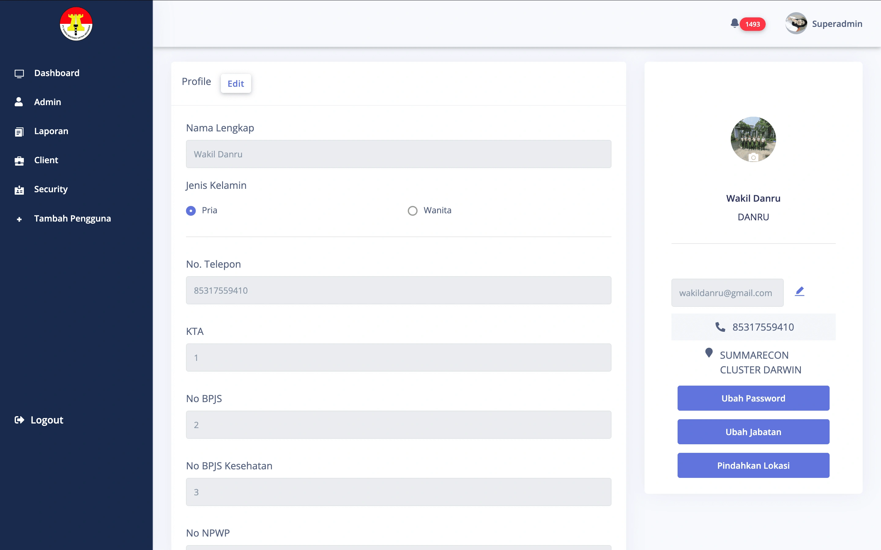This screenshot has height=550, width=881.
Task: Click the Laporan sidebar icon
Action: coord(19,131)
